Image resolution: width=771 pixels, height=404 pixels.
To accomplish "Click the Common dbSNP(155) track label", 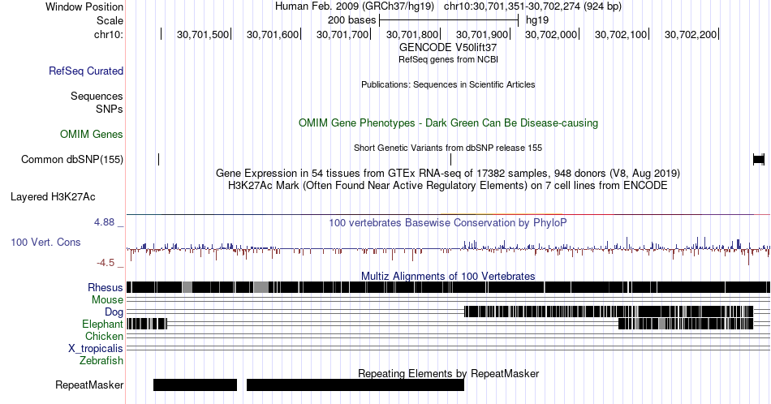I will coord(72,159).
